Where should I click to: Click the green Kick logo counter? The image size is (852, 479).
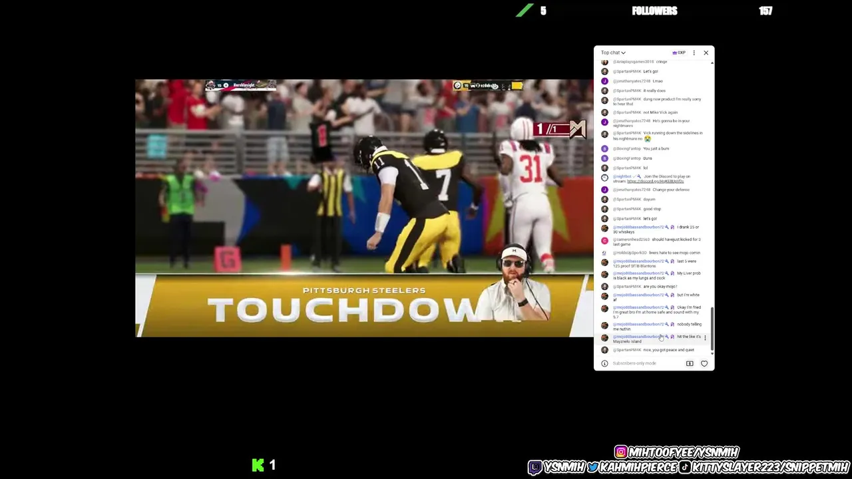coord(258,465)
